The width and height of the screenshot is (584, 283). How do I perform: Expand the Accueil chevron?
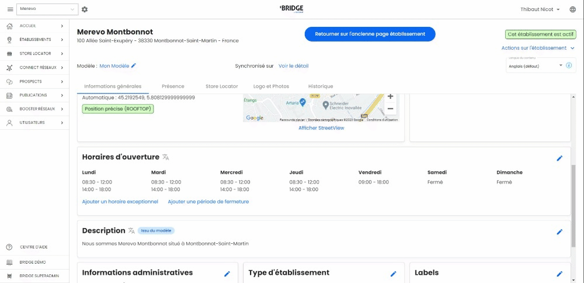coord(62,26)
